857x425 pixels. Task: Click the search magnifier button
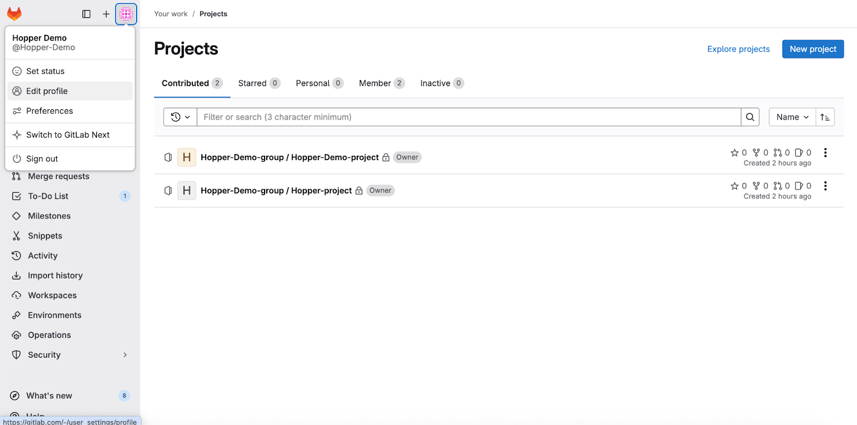[x=750, y=117]
